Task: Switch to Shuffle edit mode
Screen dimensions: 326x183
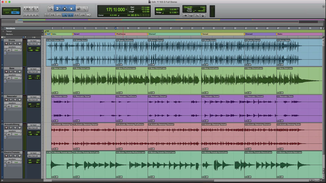Action: tap(7, 10)
